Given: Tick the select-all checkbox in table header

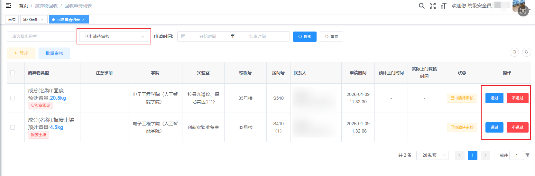Looking at the screenshot, I should click(x=13, y=73).
